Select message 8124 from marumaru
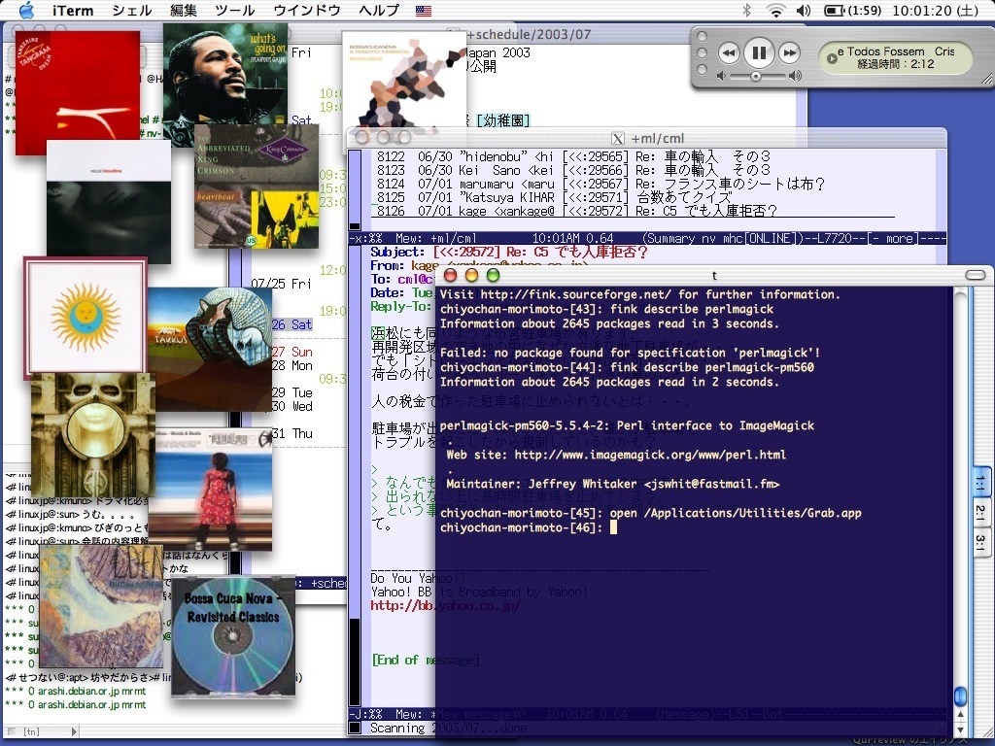 click(x=600, y=184)
